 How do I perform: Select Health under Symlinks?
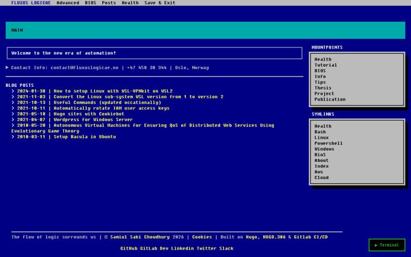click(323, 126)
